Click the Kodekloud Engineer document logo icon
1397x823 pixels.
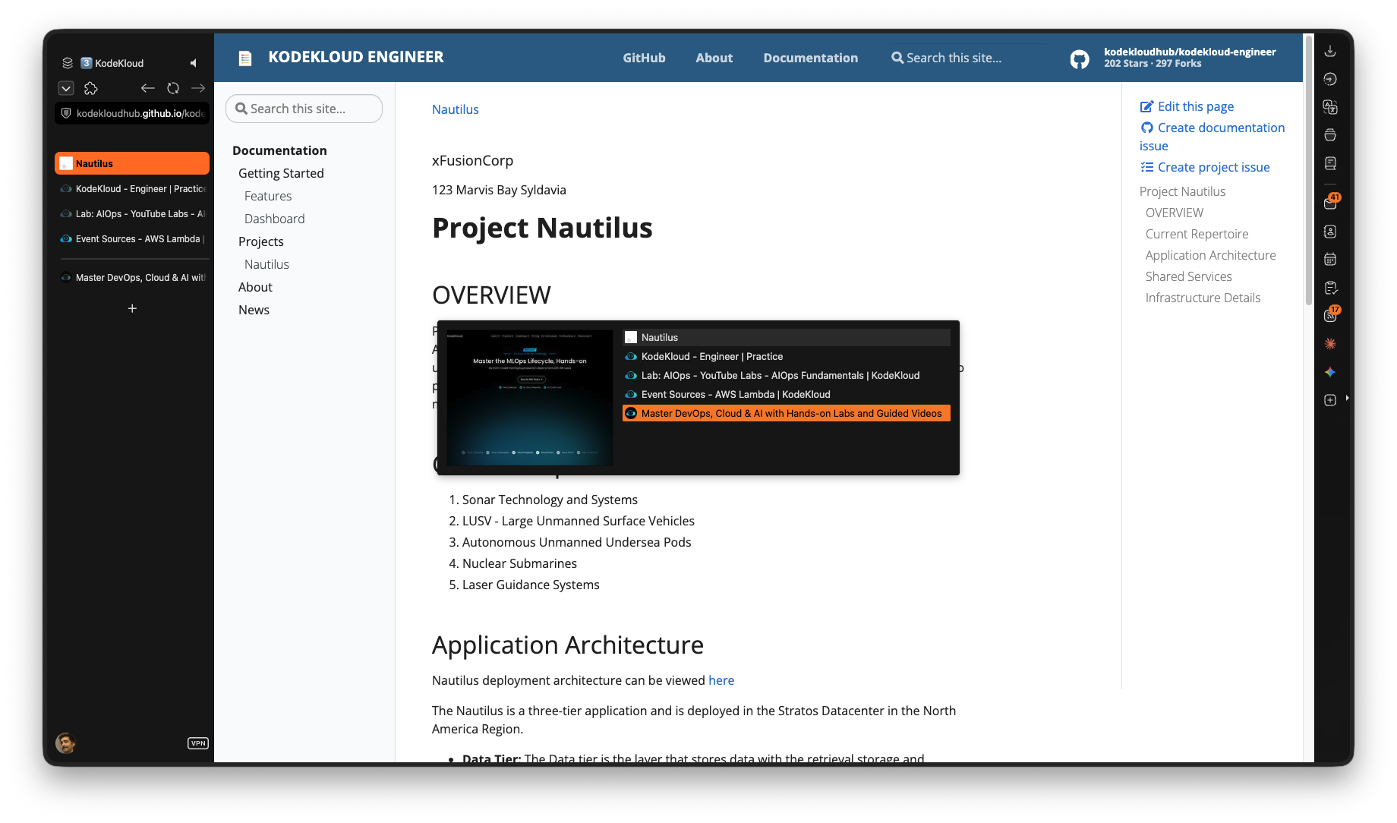(245, 58)
